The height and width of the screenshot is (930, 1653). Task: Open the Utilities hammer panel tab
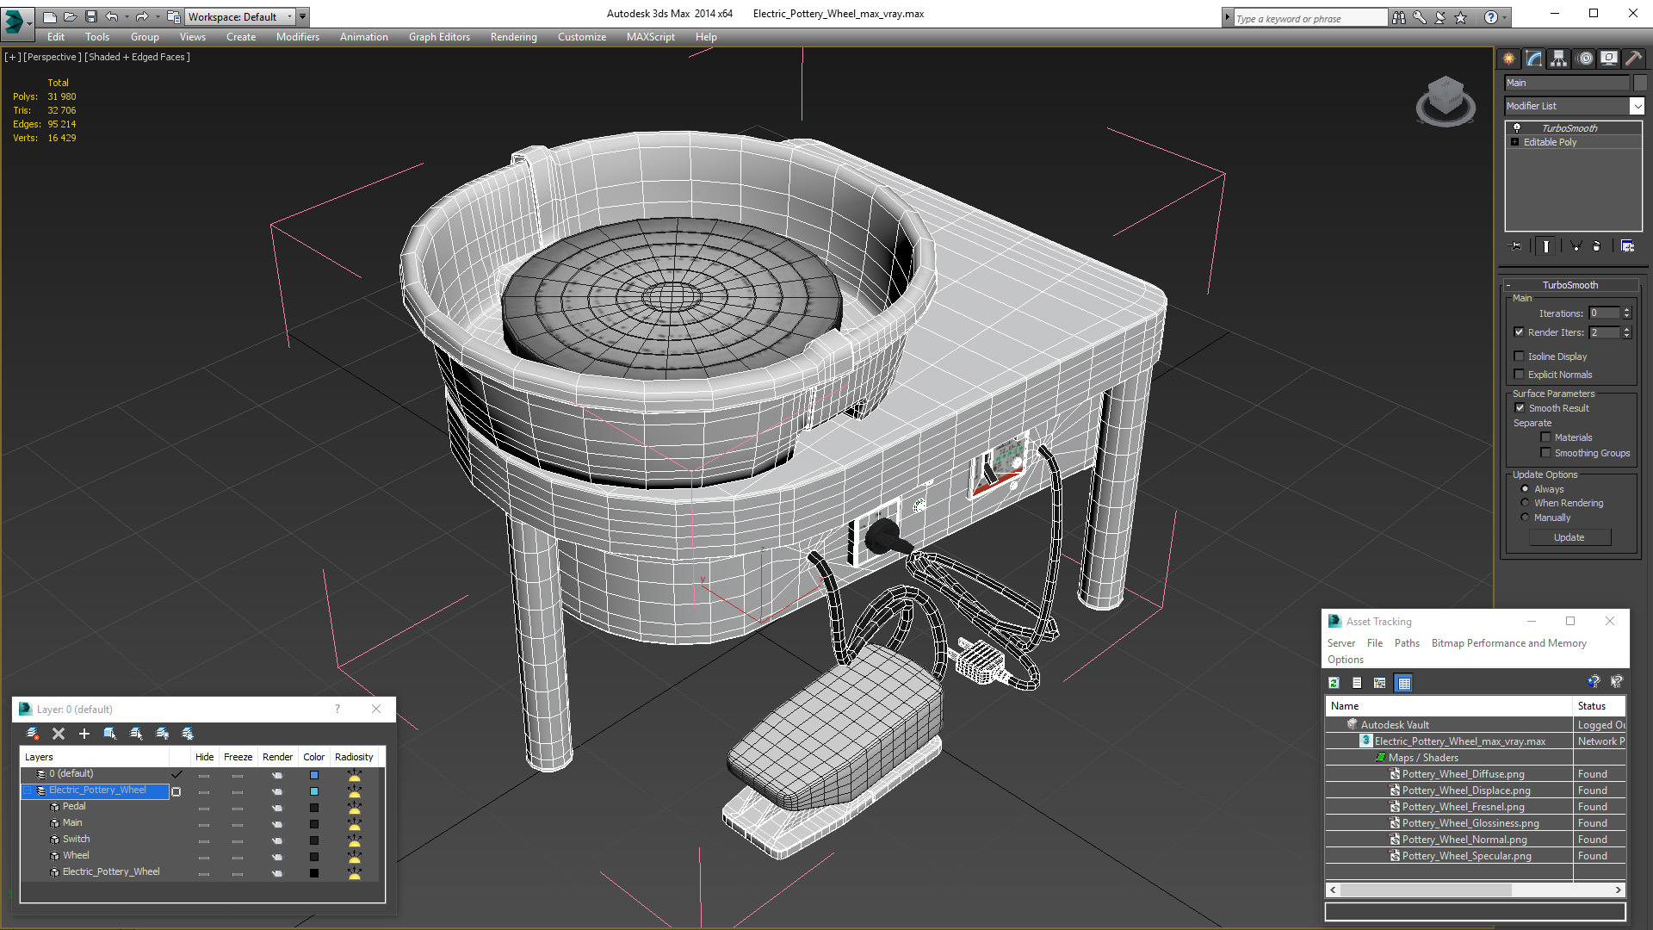coord(1633,59)
